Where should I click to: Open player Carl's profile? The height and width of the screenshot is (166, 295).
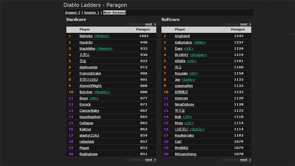tap(178, 142)
